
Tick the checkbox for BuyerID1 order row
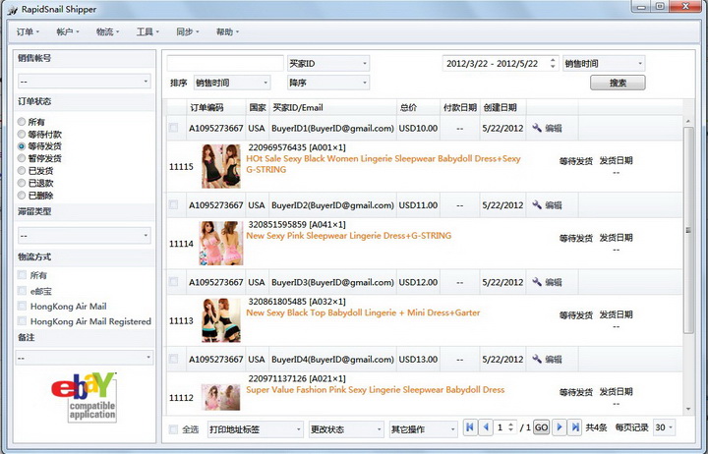[173, 128]
